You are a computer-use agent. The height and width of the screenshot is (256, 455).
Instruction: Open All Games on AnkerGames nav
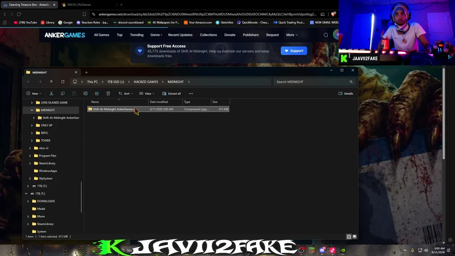tap(101, 35)
